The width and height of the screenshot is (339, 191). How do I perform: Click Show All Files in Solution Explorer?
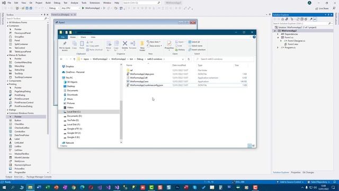pos(306,19)
